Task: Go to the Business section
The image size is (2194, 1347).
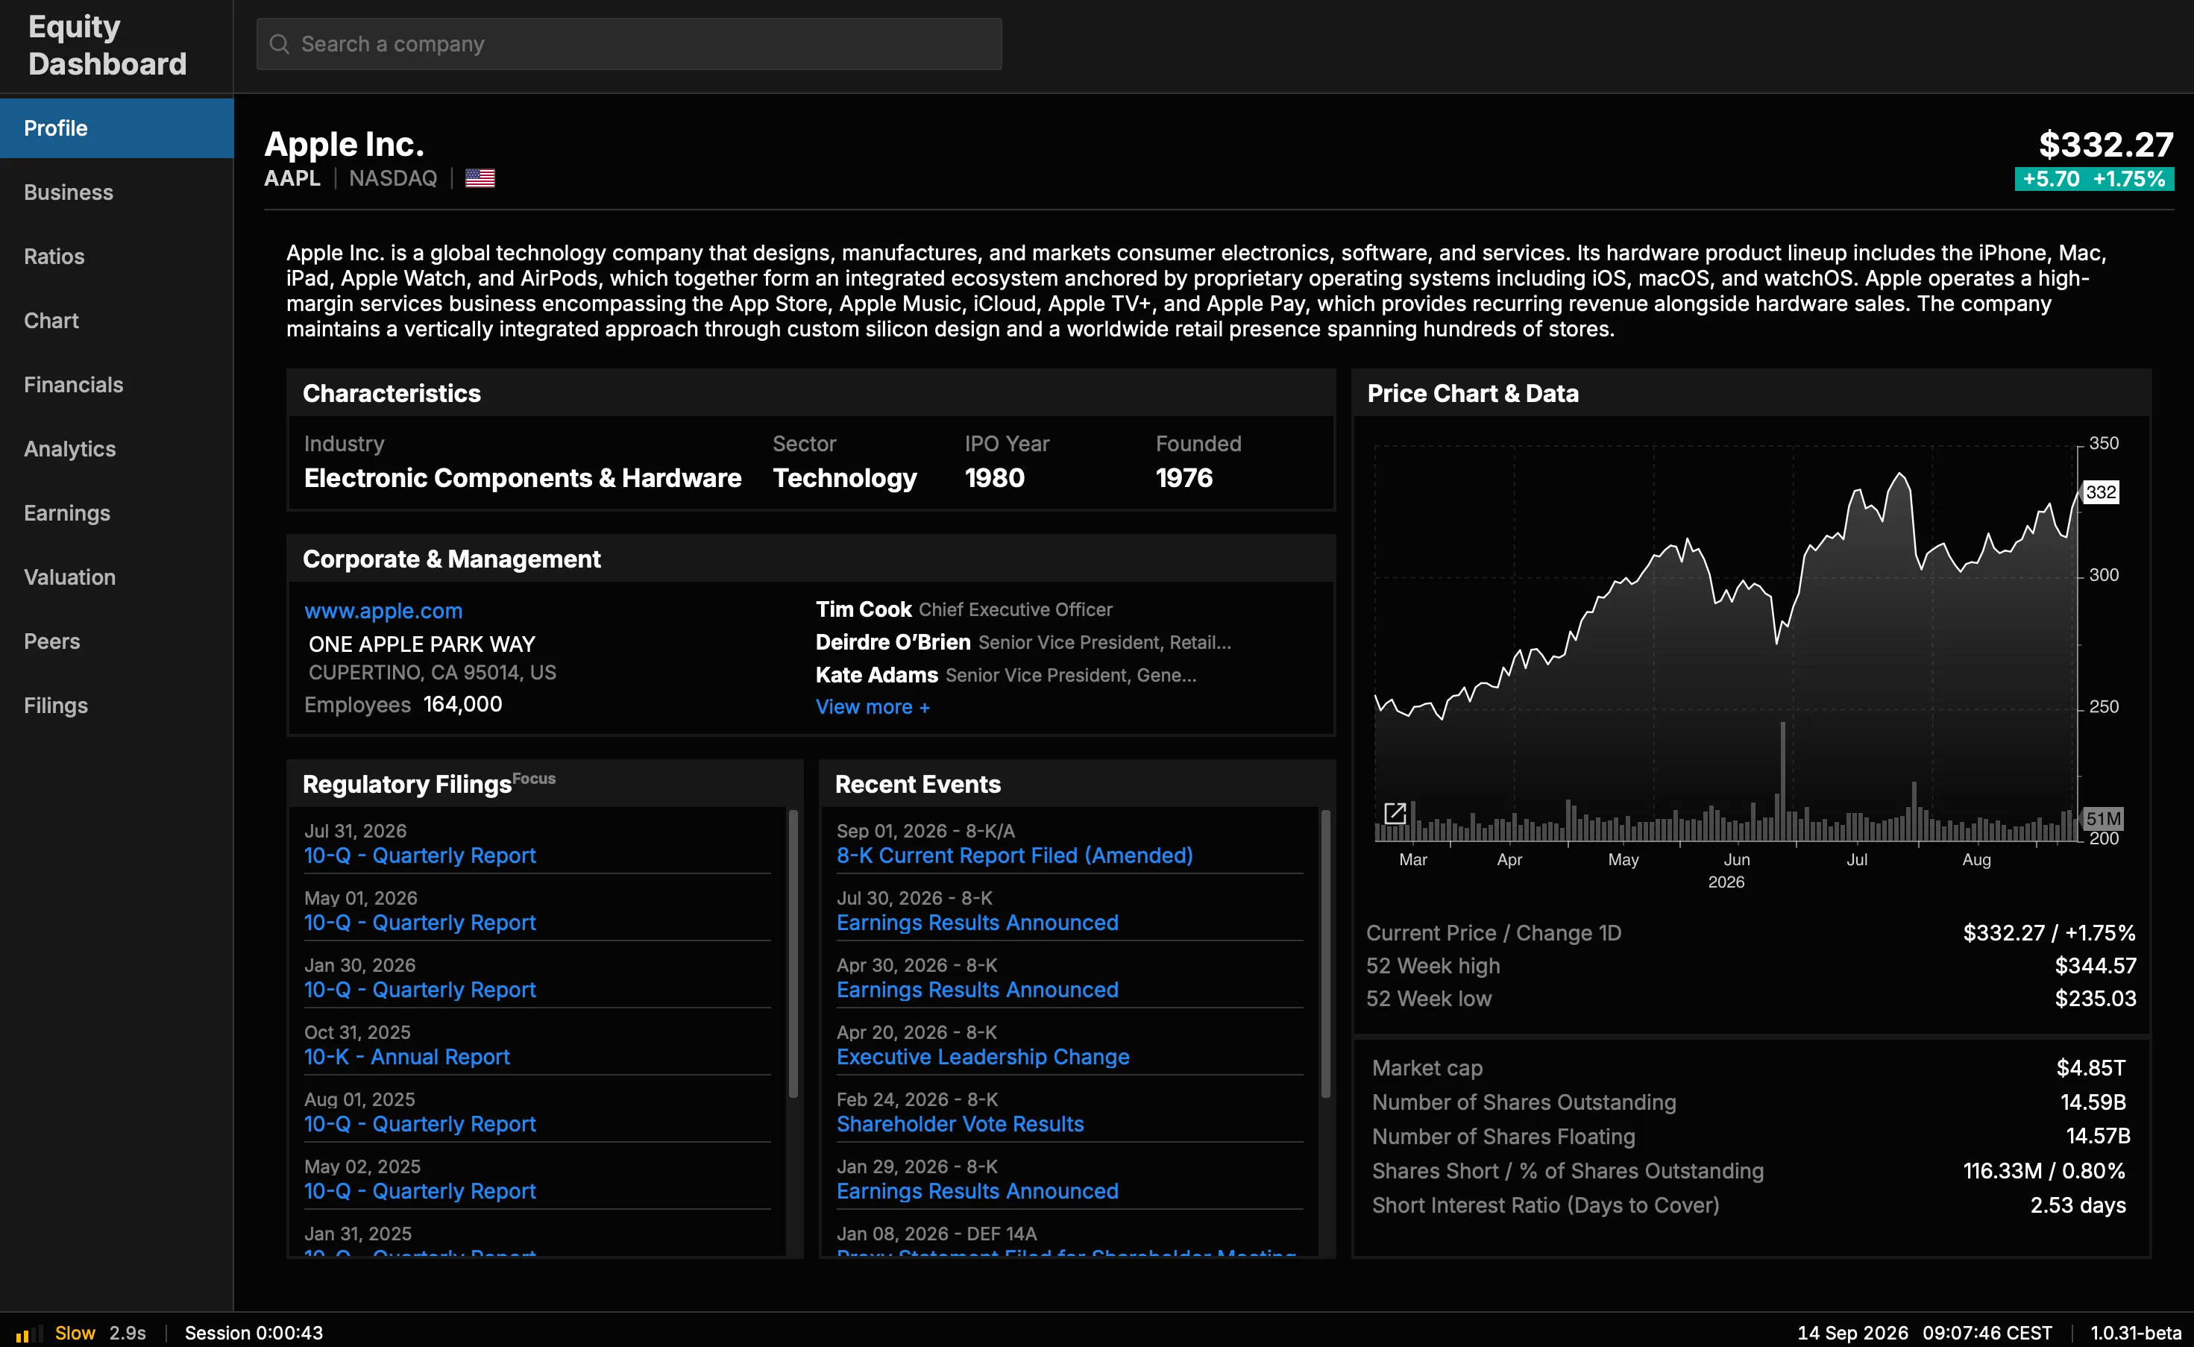Action: pyautogui.click(x=116, y=192)
